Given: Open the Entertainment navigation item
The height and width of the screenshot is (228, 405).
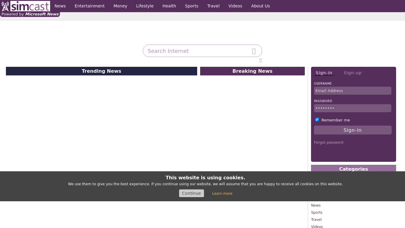Looking at the screenshot, I should tap(90, 6).
